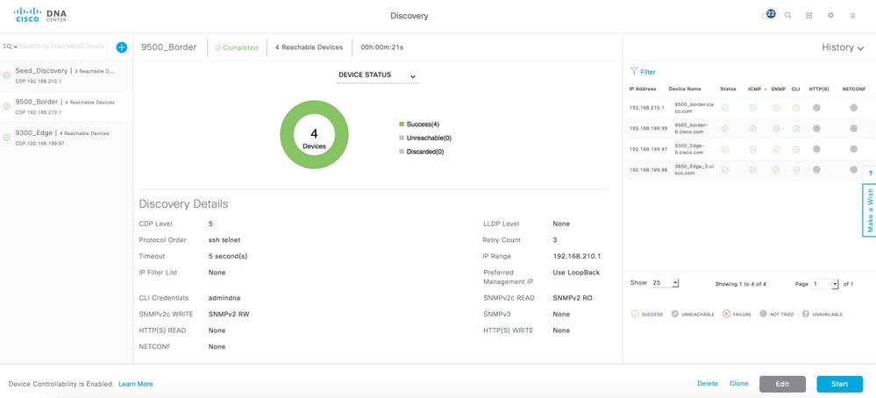Add a new discovery with plus icon
876x398 pixels.
(x=121, y=47)
